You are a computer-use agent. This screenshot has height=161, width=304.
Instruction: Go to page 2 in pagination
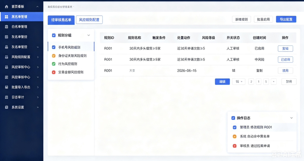click(x=251, y=81)
